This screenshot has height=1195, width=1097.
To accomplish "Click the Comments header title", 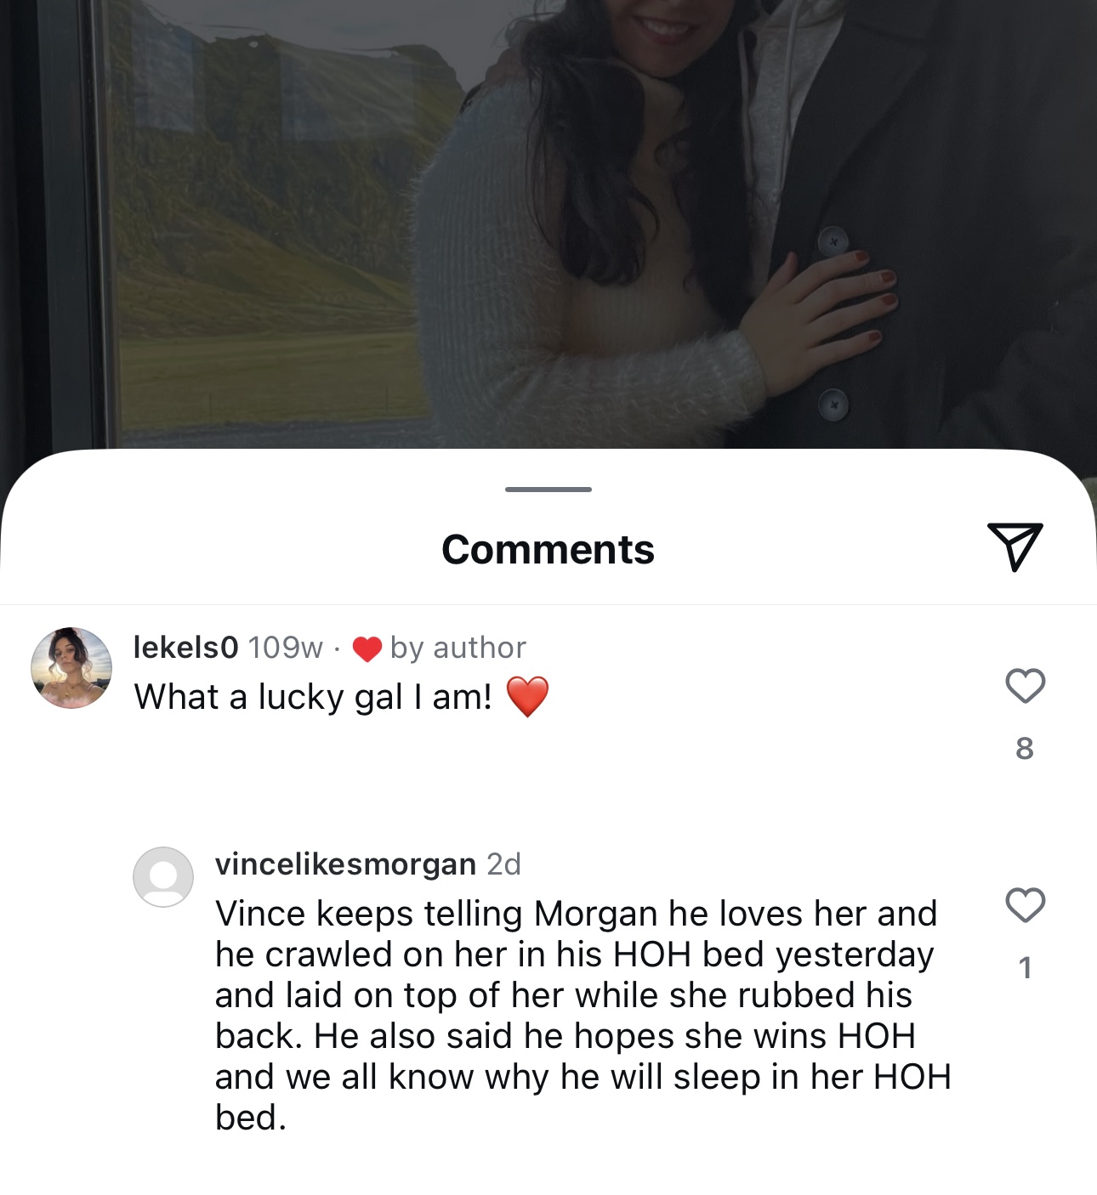I will [x=548, y=549].
